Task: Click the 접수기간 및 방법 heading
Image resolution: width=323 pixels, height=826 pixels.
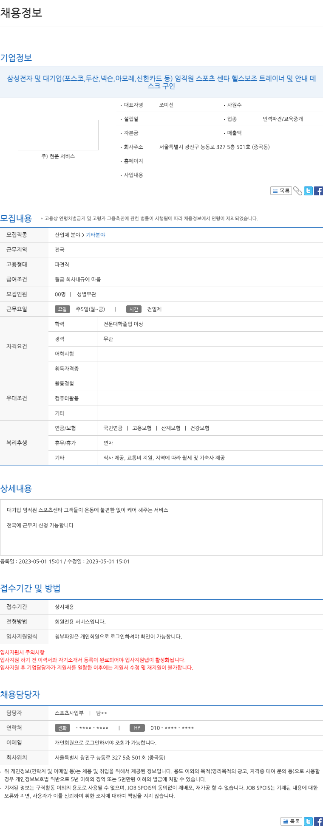Action: (30, 588)
